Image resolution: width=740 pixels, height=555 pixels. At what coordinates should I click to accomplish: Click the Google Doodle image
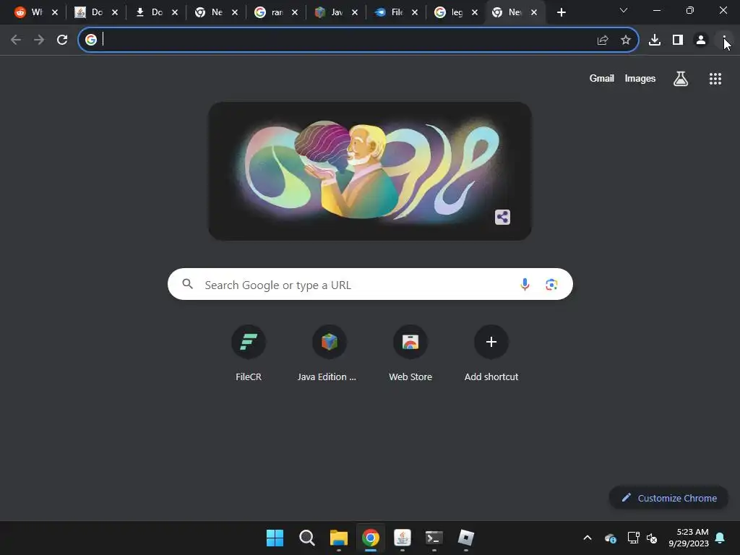point(370,171)
